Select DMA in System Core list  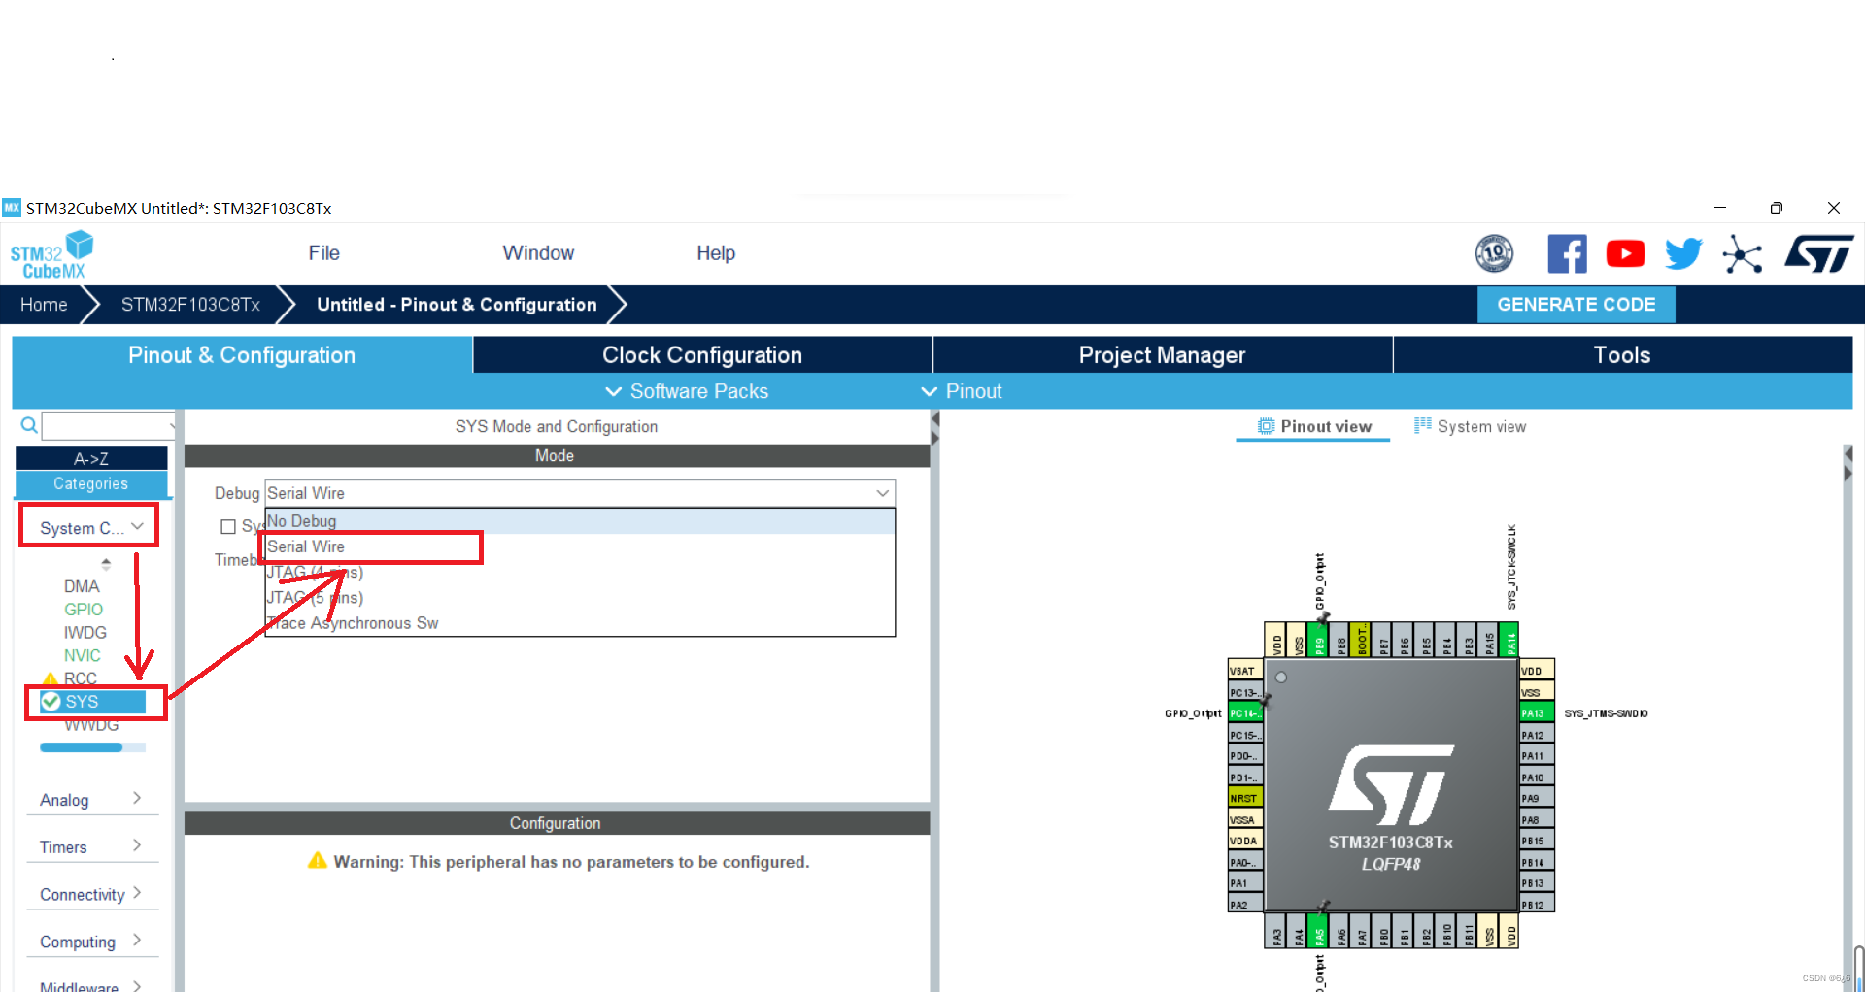click(82, 586)
